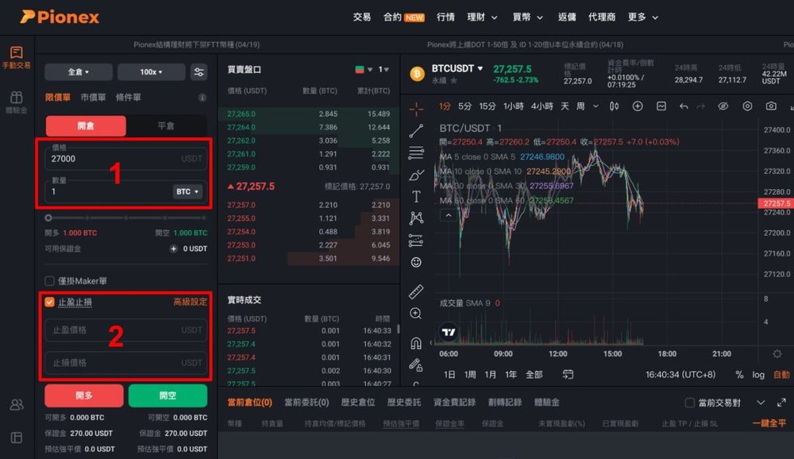
Task: Select the pattern drawing tool
Action: pos(416,218)
